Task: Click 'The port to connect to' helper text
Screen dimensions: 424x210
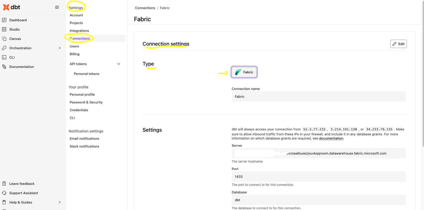Action: 263,185
